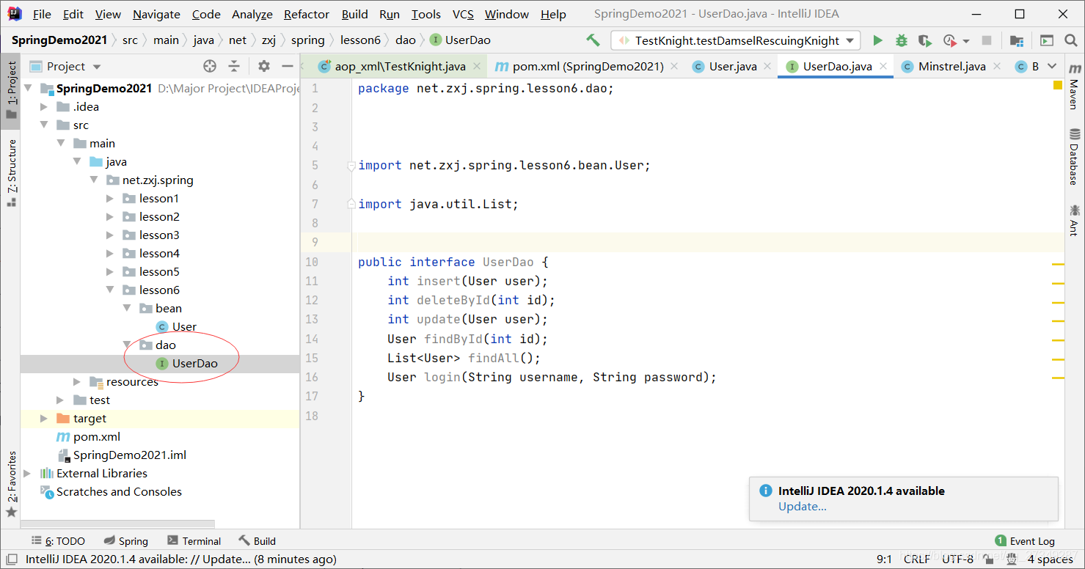Expand the test folder
The height and width of the screenshot is (569, 1085).
point(61,400)
